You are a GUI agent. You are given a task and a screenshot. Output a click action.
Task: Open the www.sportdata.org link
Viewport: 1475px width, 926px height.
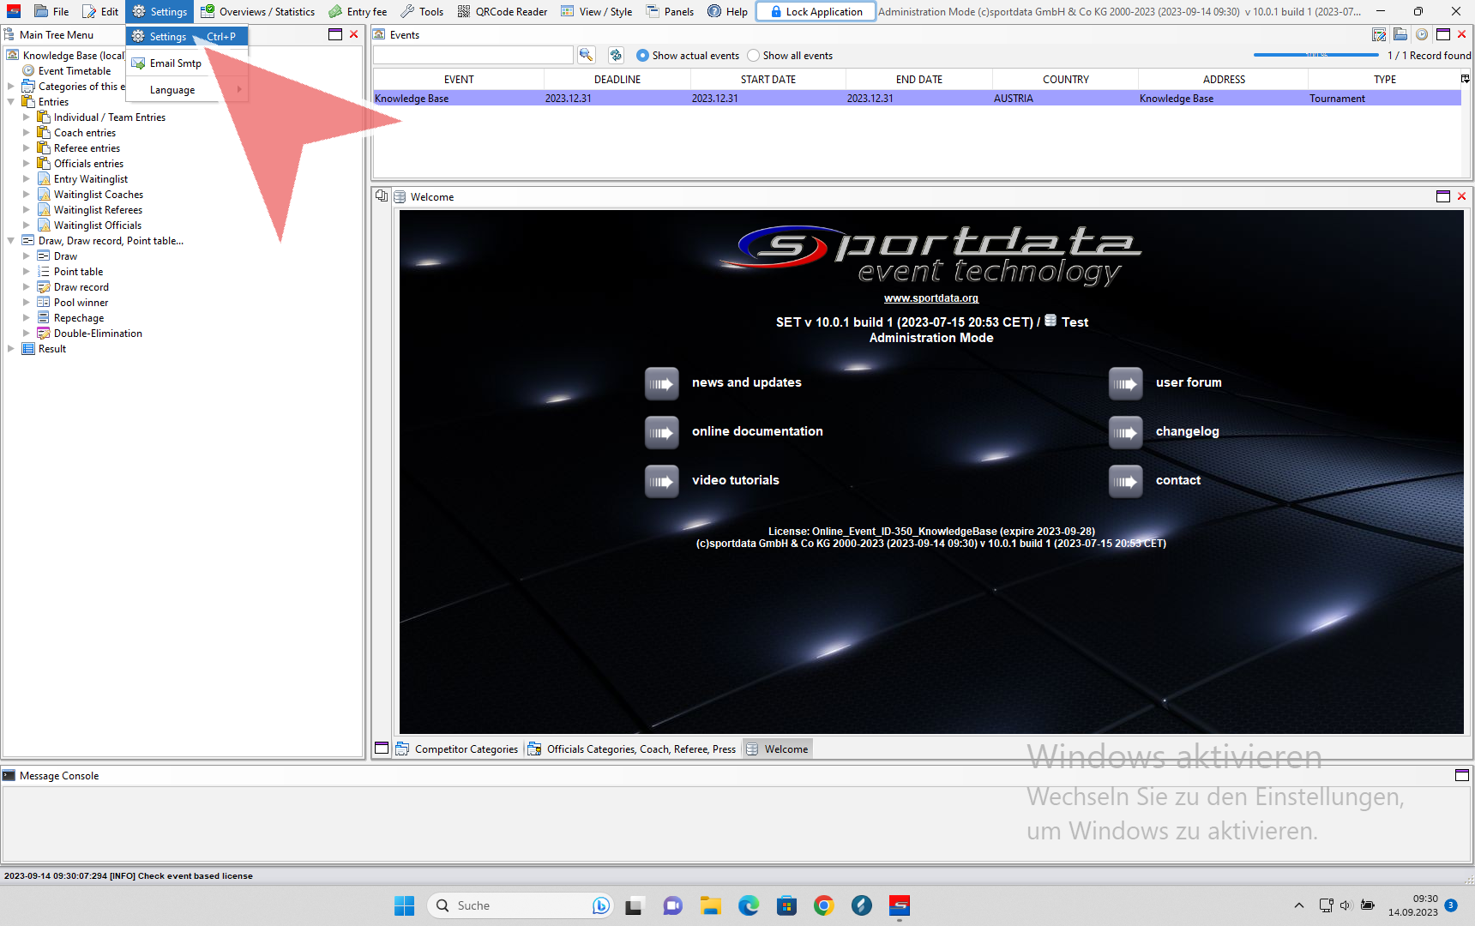tap(930, 298)
